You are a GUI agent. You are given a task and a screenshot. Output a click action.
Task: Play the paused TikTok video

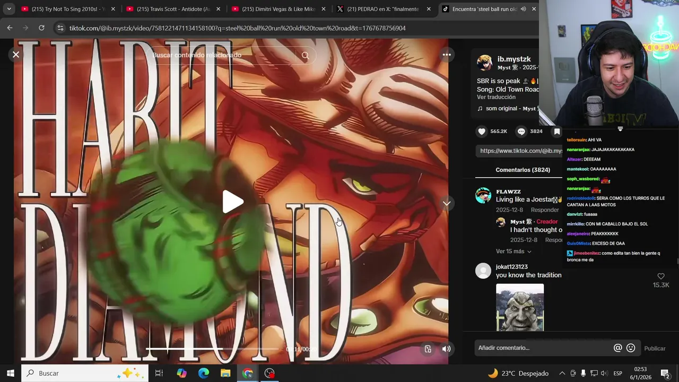pyautogui.click(x=233, y=202)
